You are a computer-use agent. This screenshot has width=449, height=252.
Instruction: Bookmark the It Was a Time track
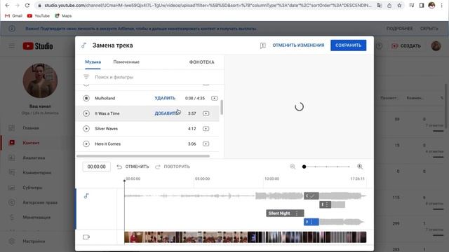[x=206, y=113]
